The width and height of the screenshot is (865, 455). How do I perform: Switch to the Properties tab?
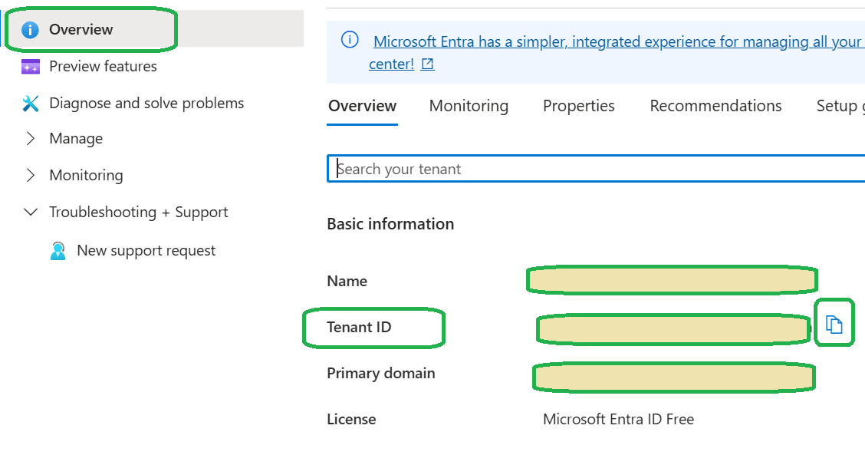(x=579, y=106)
